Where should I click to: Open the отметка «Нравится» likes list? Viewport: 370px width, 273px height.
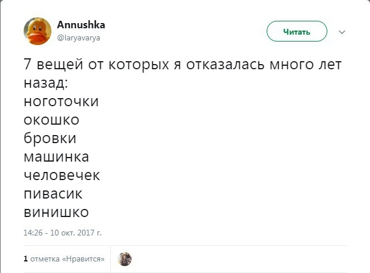(x=67, y=259)
